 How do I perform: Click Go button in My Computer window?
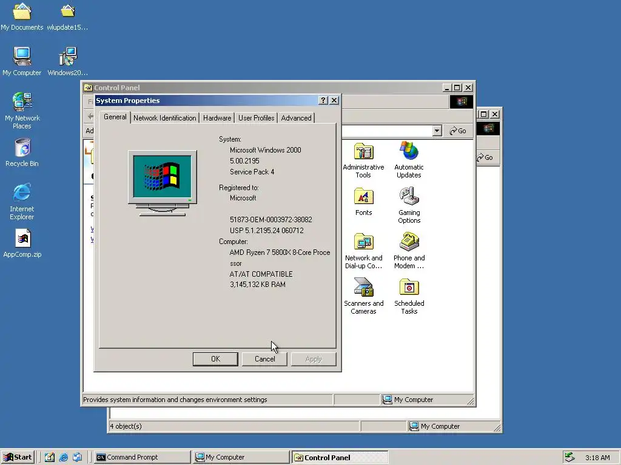point(485,157)
